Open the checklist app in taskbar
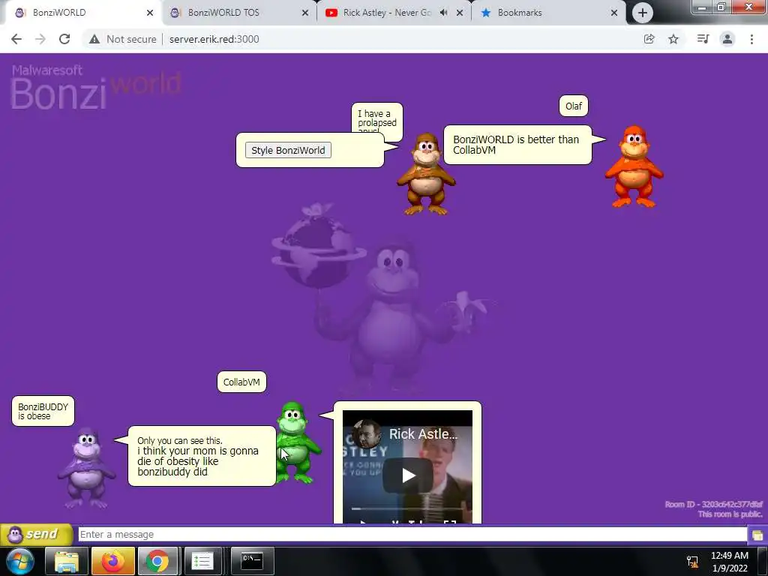 202,561
